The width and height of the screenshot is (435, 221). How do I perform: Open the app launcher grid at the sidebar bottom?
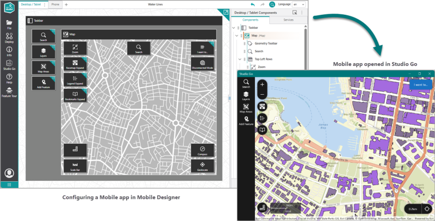click(9, 185)
